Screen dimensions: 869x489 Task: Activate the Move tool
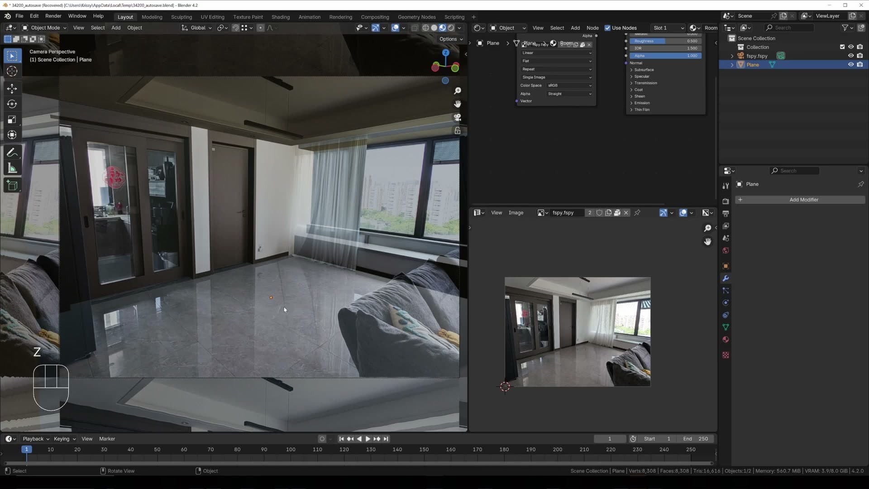pos(12,88)
